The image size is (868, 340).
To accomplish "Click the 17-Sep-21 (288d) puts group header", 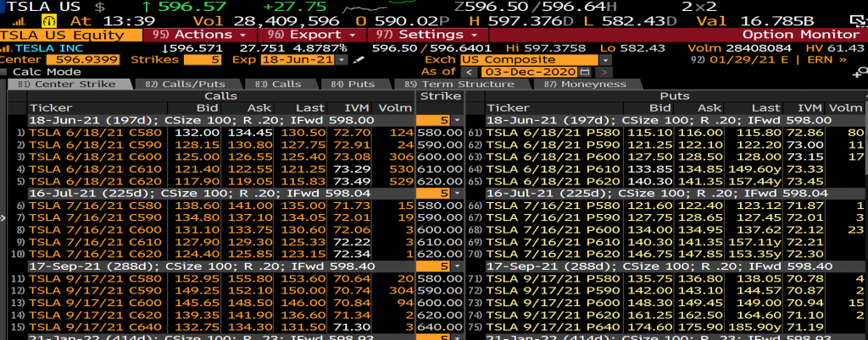I will 676,266.
